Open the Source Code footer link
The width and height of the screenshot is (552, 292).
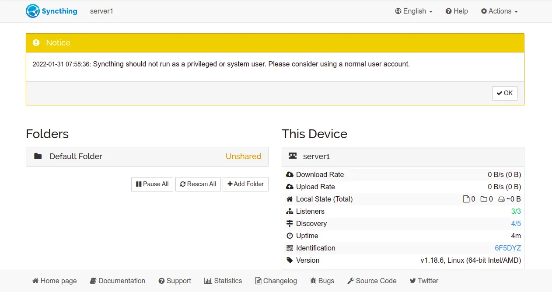(x=372, y=281)
